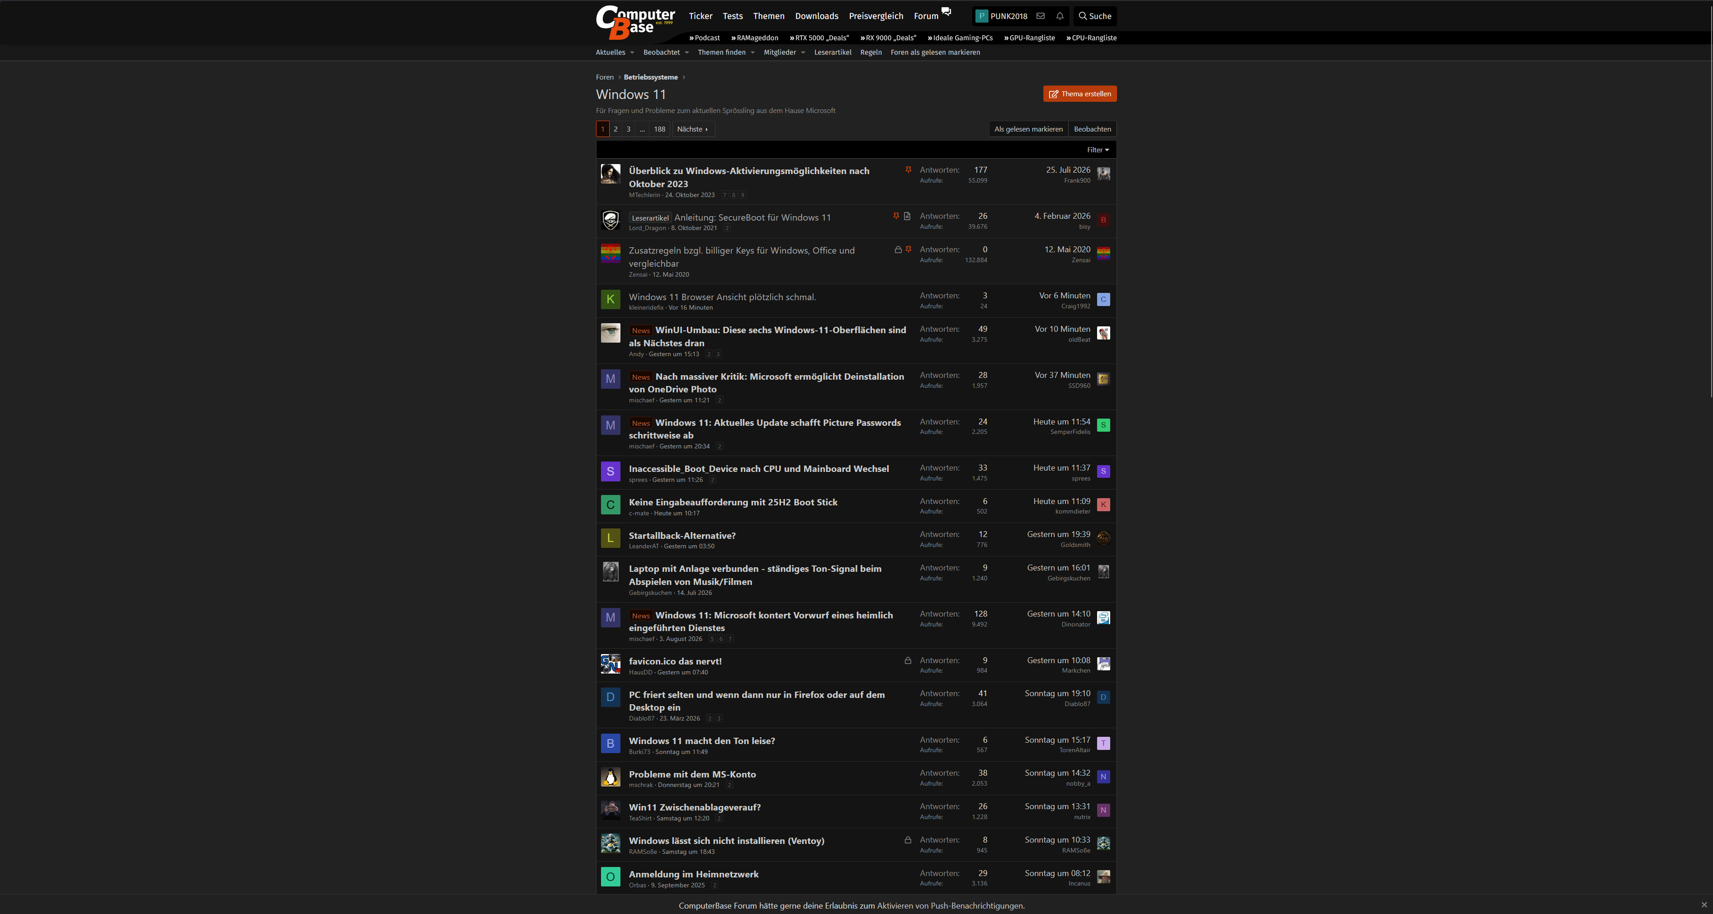The width and height of the screenshot is (1713, 914).
Task: Open thread "Anmeldung im Heimnetzwerk"
Action: pyautogui.click(x=694, y=874)
